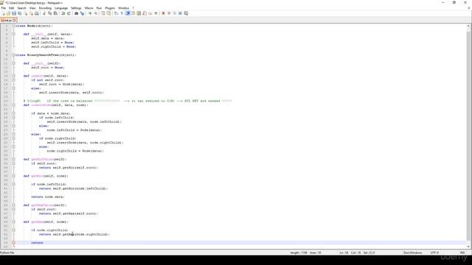Viewport: 472px width, 265px height.
Task: Open the Macro menu
Action: coord(88,8)
